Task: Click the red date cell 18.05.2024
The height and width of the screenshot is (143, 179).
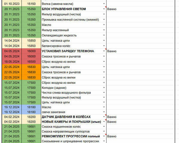Action: [x=12, y=62]
